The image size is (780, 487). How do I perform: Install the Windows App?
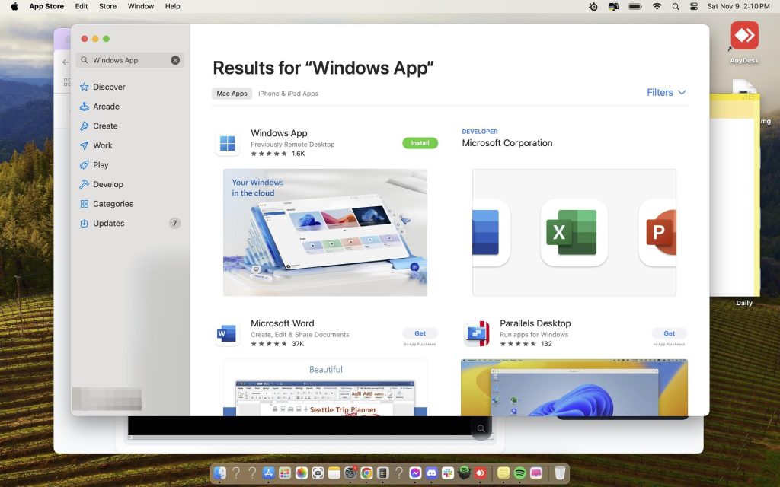point(420,143)
